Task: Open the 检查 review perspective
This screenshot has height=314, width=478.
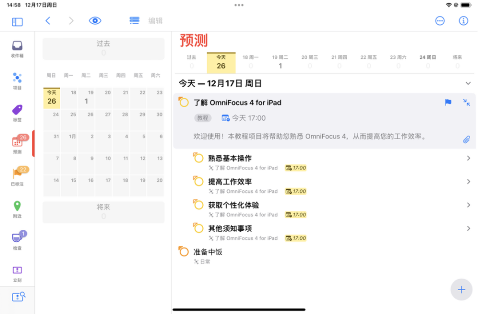Action: click(x=17, y=240)
